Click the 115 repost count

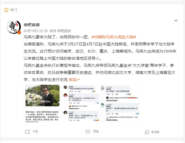pos(35,132)
